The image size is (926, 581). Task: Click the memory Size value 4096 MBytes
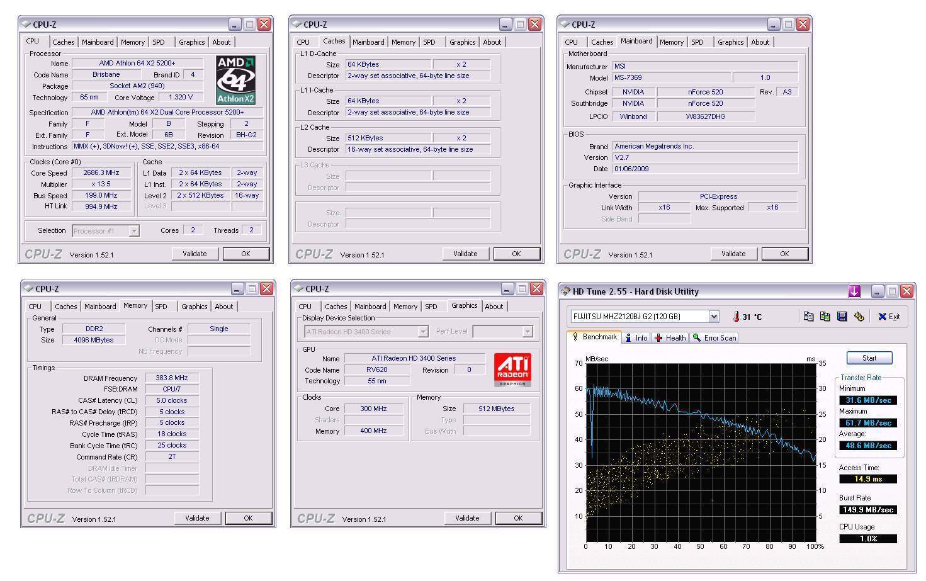pyautogui.click(x=94, y=340)
